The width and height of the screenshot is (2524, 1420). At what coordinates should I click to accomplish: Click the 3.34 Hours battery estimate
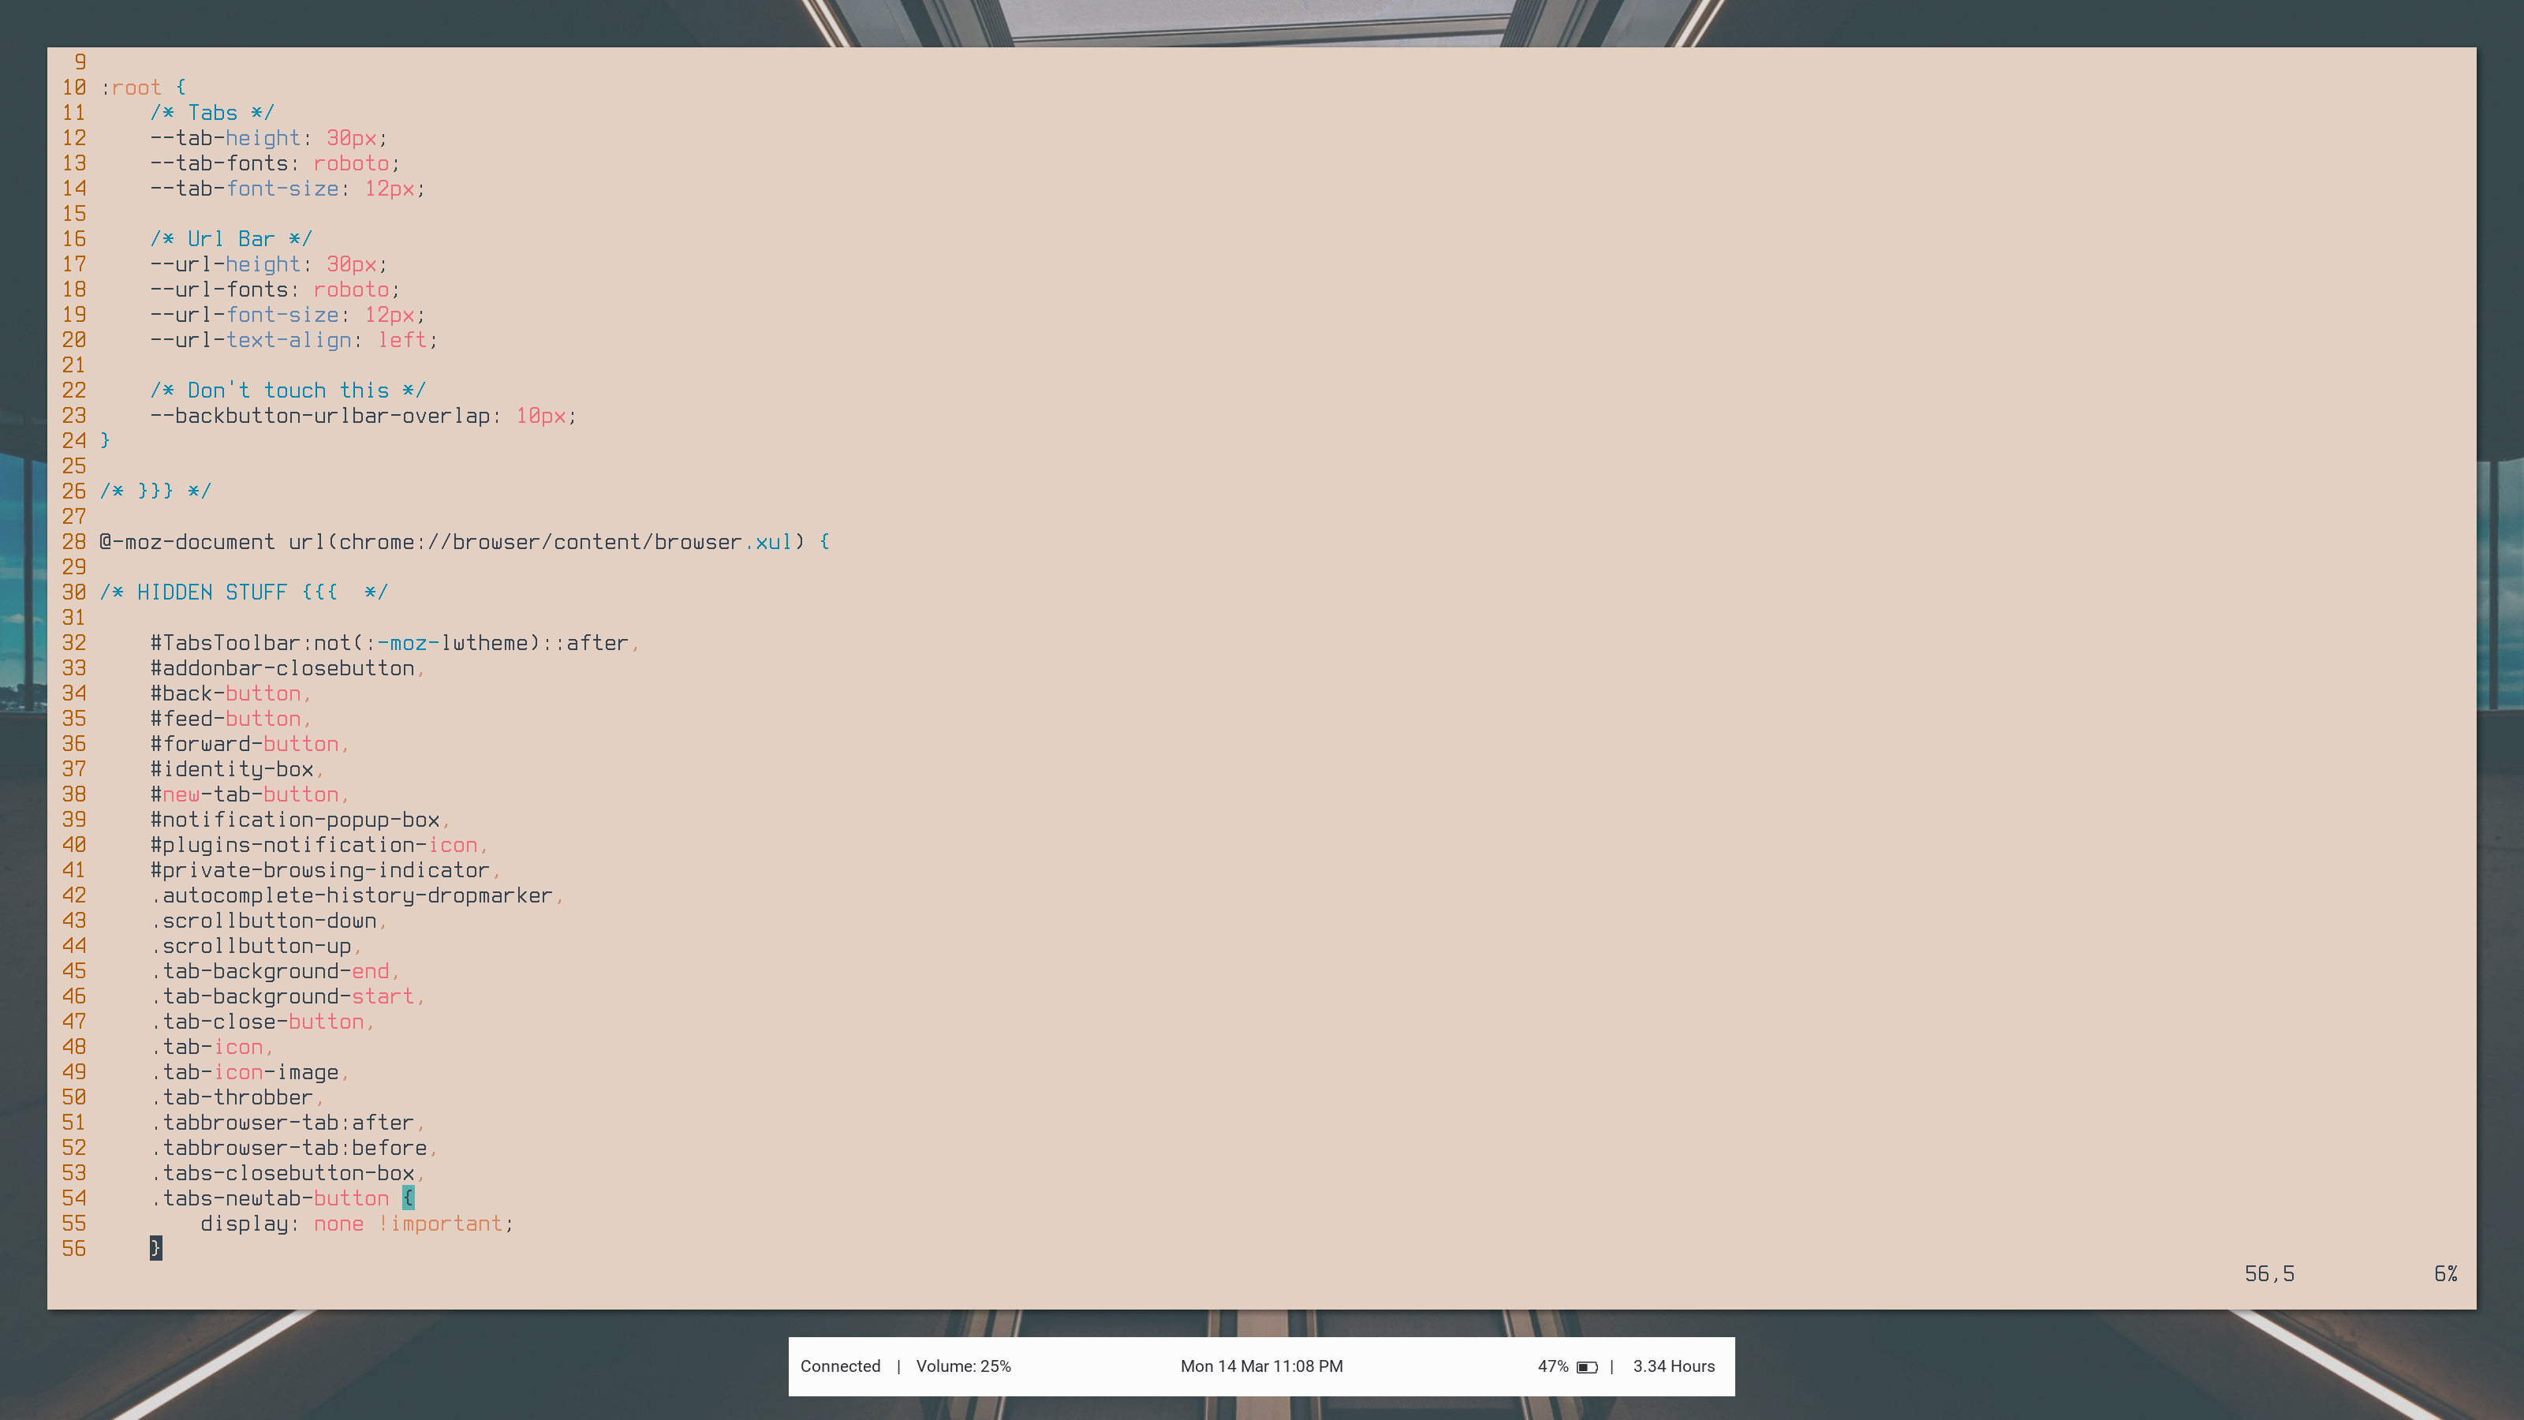1672,1366
